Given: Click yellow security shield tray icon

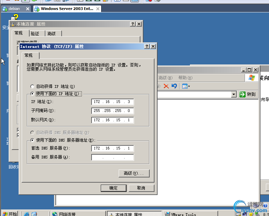Looking at the screenshot, I should 251,214.
